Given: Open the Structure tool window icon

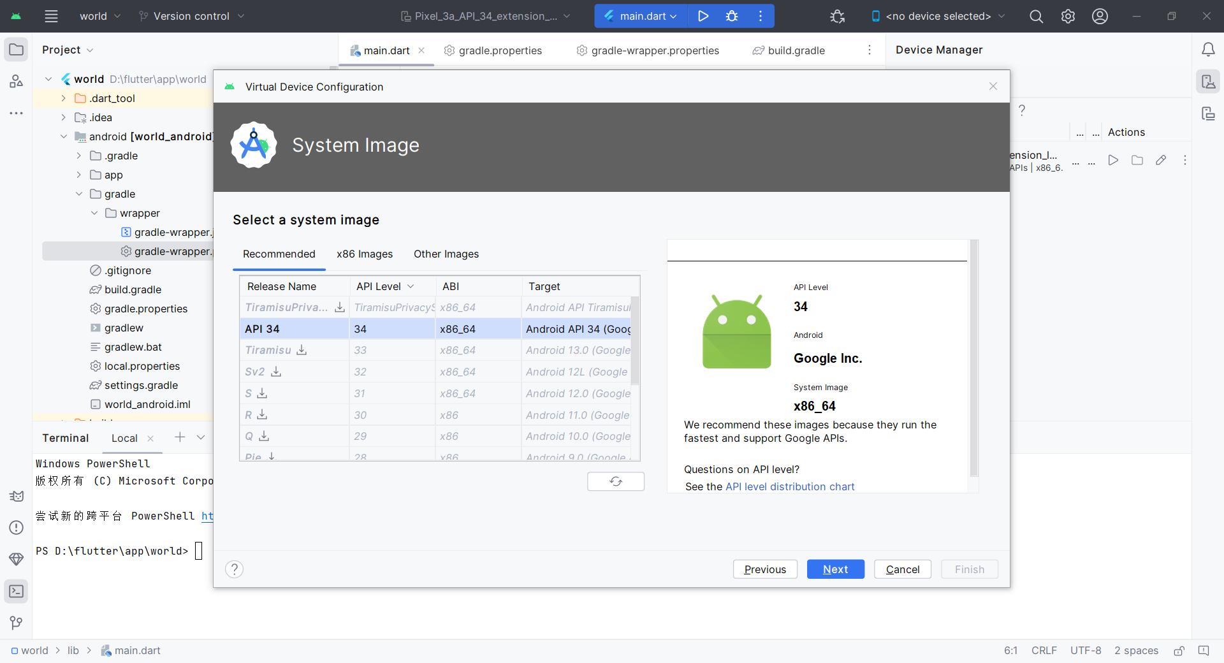Looking at the screenshot, I should (x=17, y=81).
